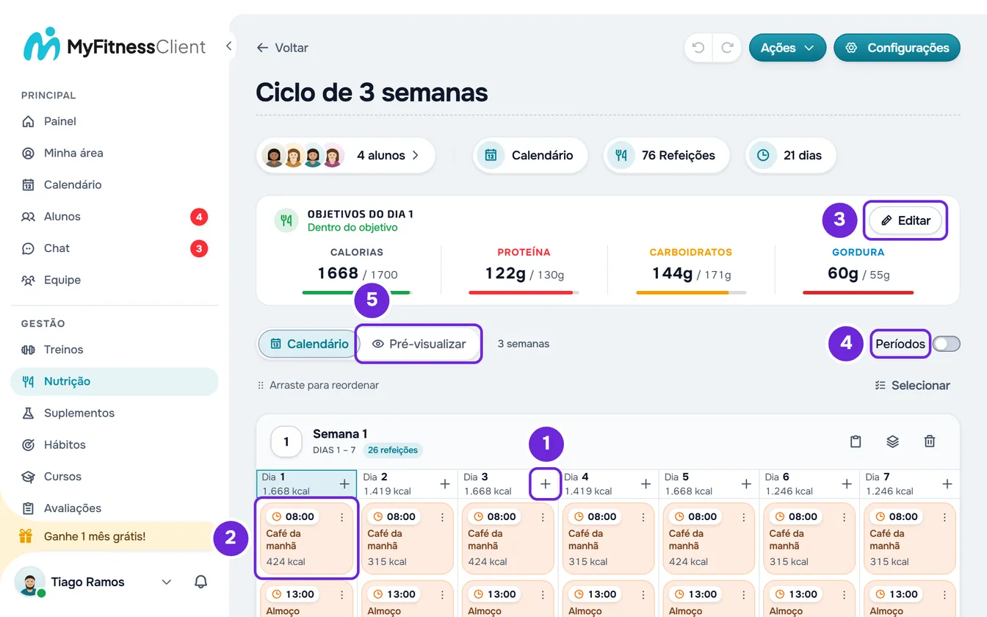Click the Carboidratos orange progress bar
This screenshot has width=987, height=617.
(x=691, y=292)
